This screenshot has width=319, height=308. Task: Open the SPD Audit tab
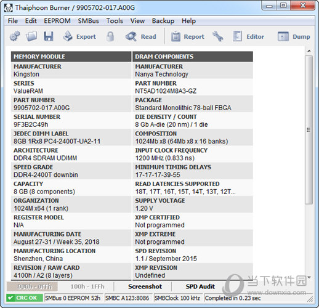pos(200,286)
